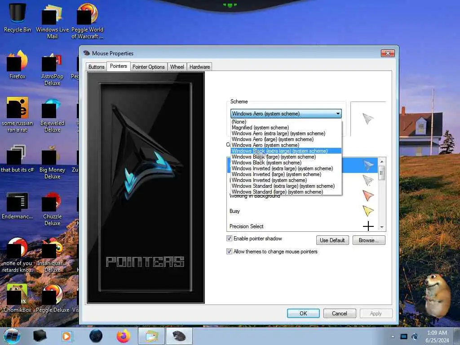Screen dimensions: 460x345
Task: Open 'that but its c#' desktop icon
Action: pyautogui.click(x=18, y=159)
